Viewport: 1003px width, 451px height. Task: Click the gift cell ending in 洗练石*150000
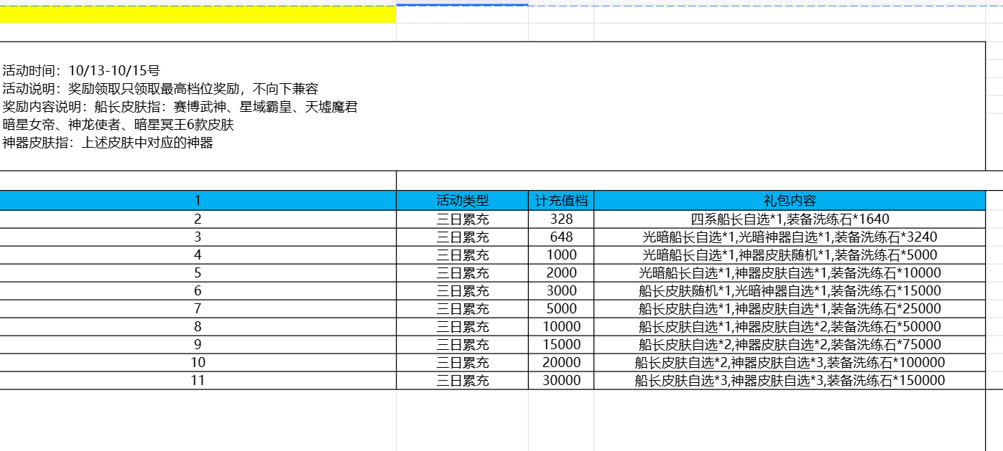[x=790, y=381]
